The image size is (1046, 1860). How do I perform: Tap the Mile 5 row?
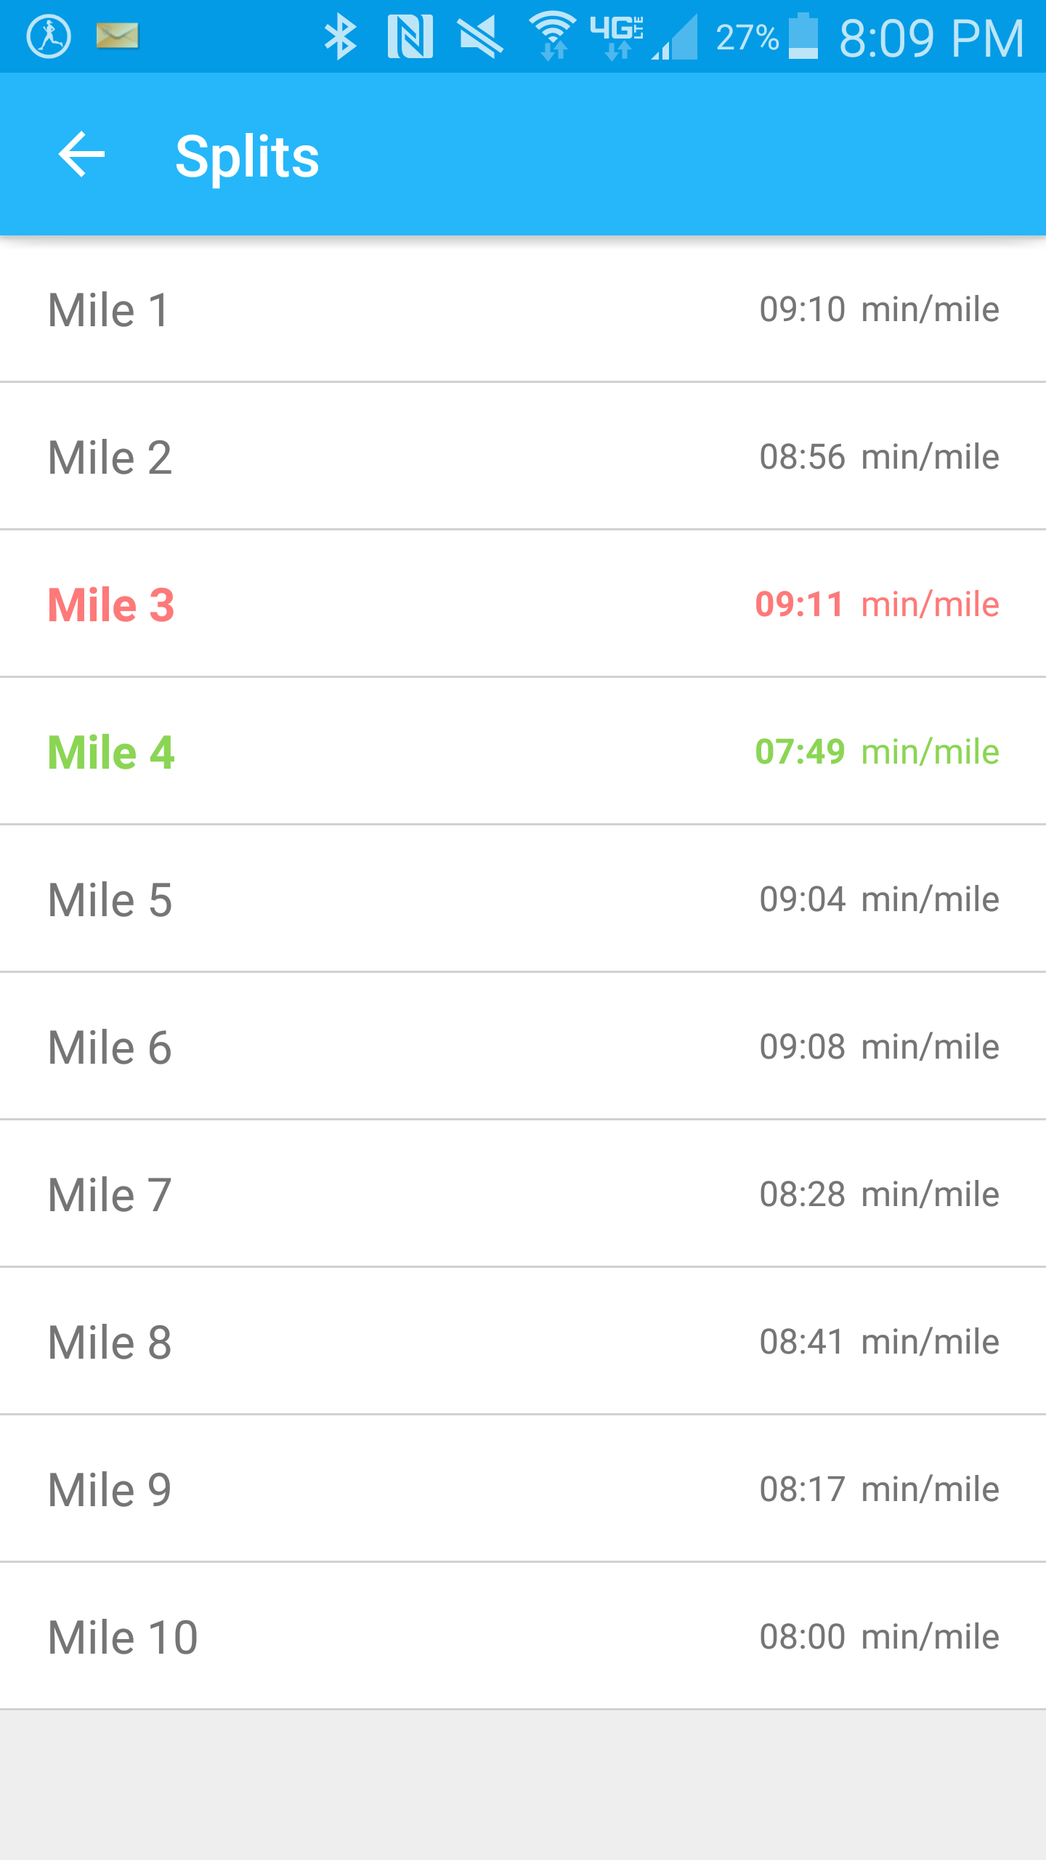(x=523, y=899)
